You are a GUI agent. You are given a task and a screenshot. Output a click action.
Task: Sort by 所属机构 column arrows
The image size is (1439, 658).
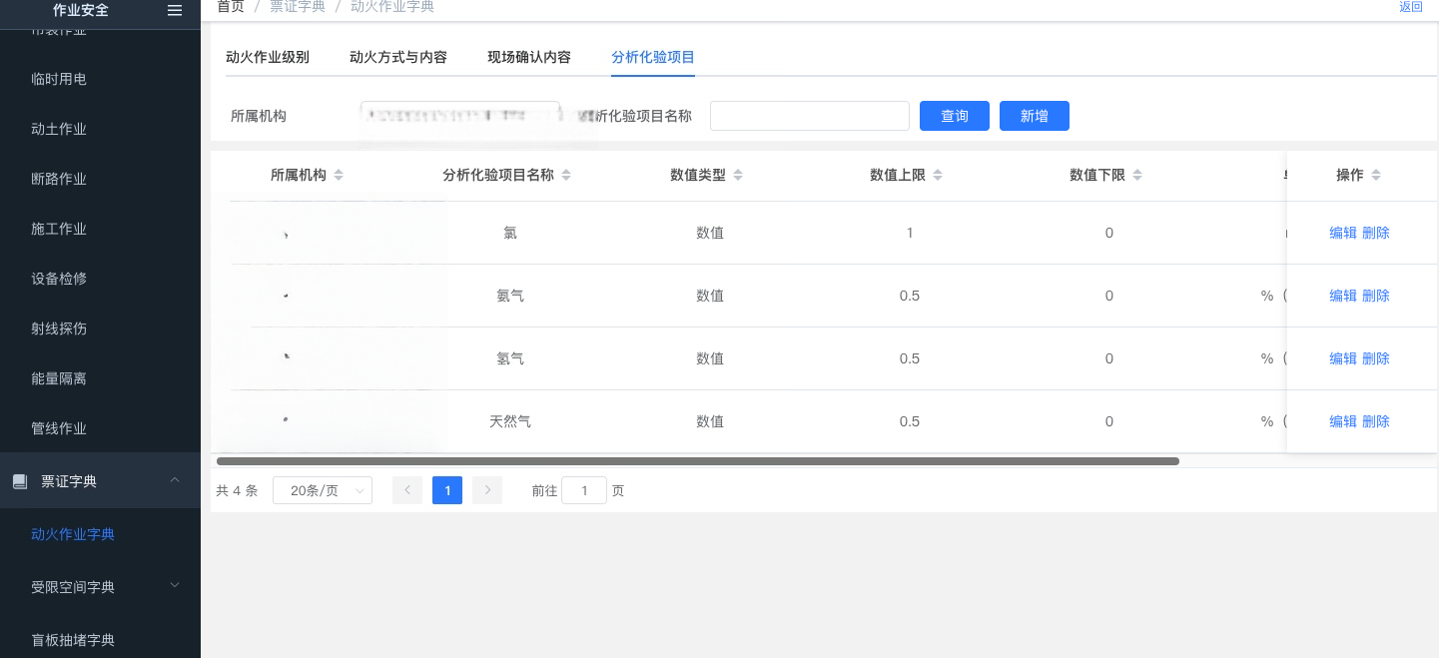click(x=339, y=176)
